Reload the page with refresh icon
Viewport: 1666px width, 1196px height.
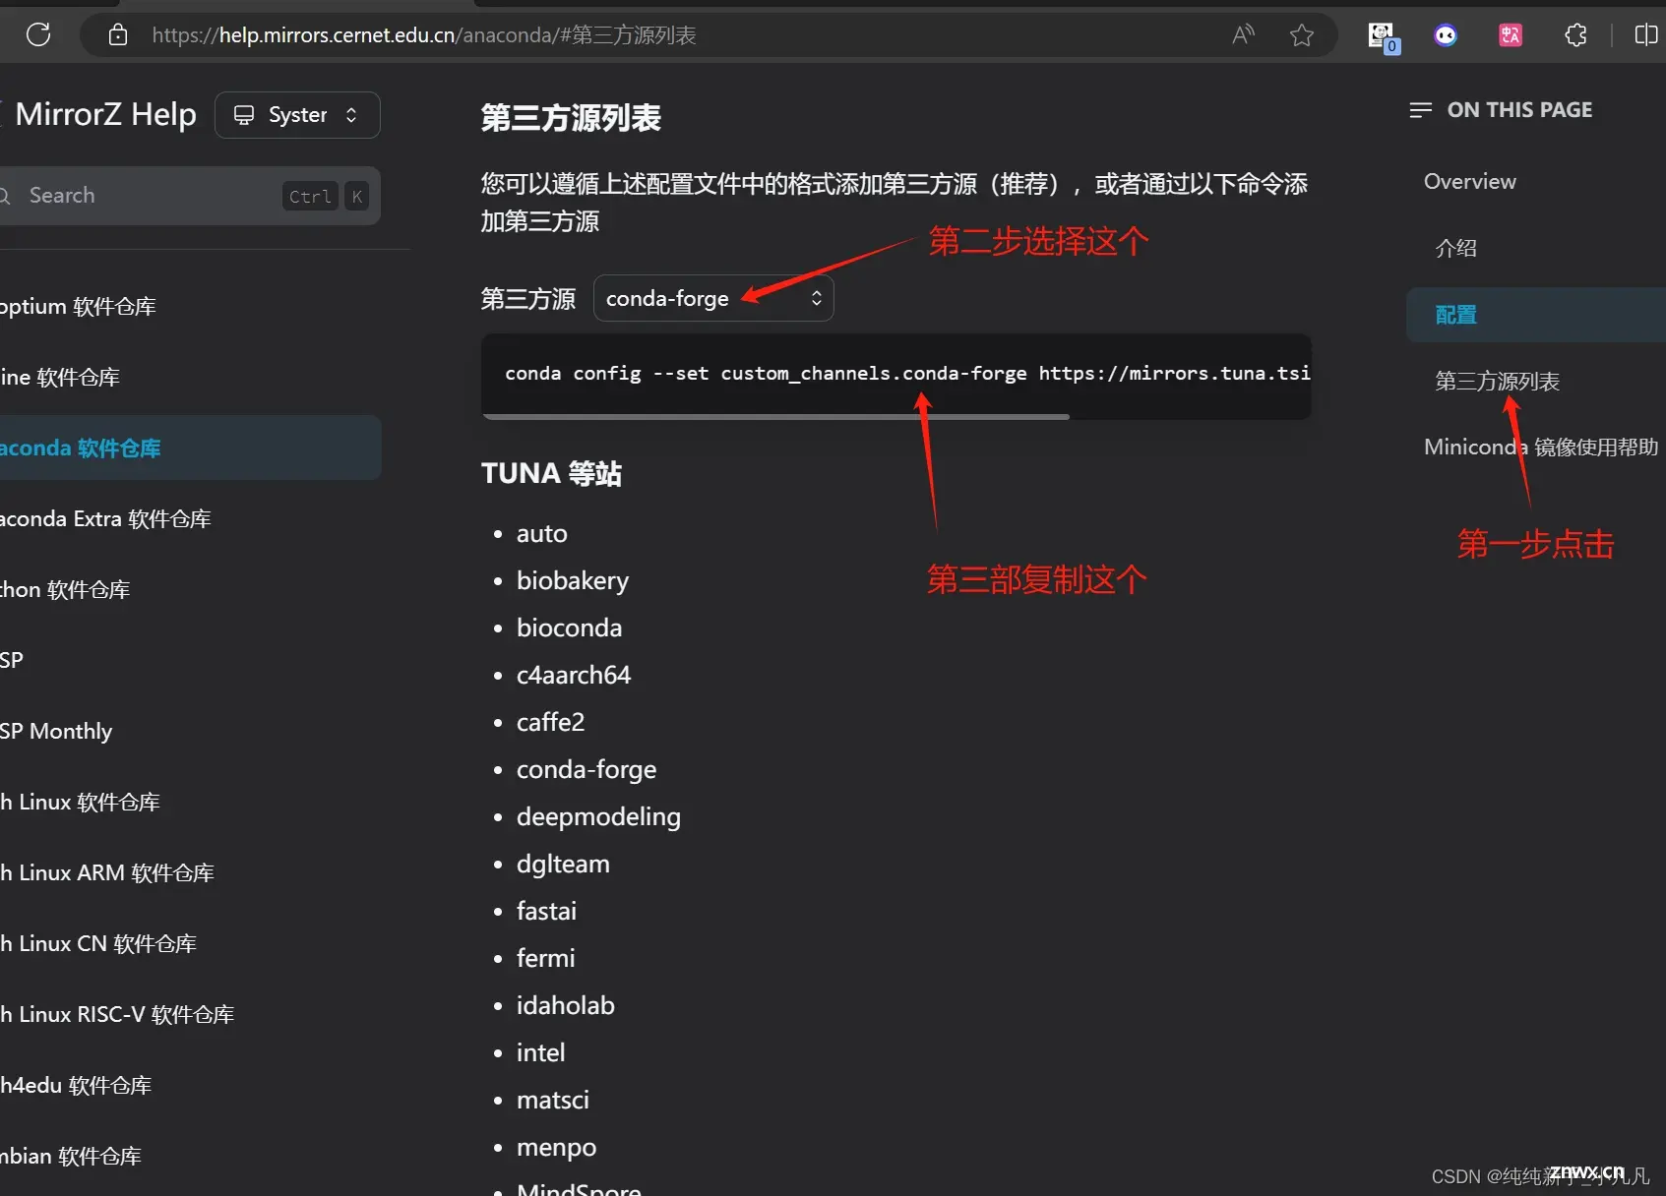click(38, 35)
